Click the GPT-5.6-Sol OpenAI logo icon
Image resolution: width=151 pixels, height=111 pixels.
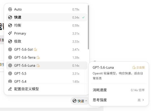click(x=10, y=49)
